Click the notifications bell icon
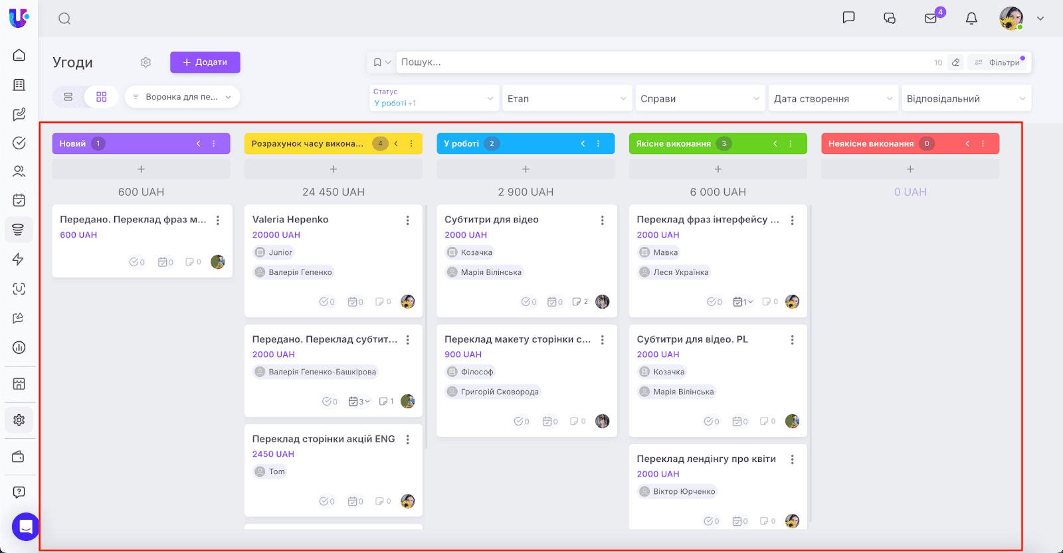The height and width of the screenshot is (553, 1063). click(971, 18)
